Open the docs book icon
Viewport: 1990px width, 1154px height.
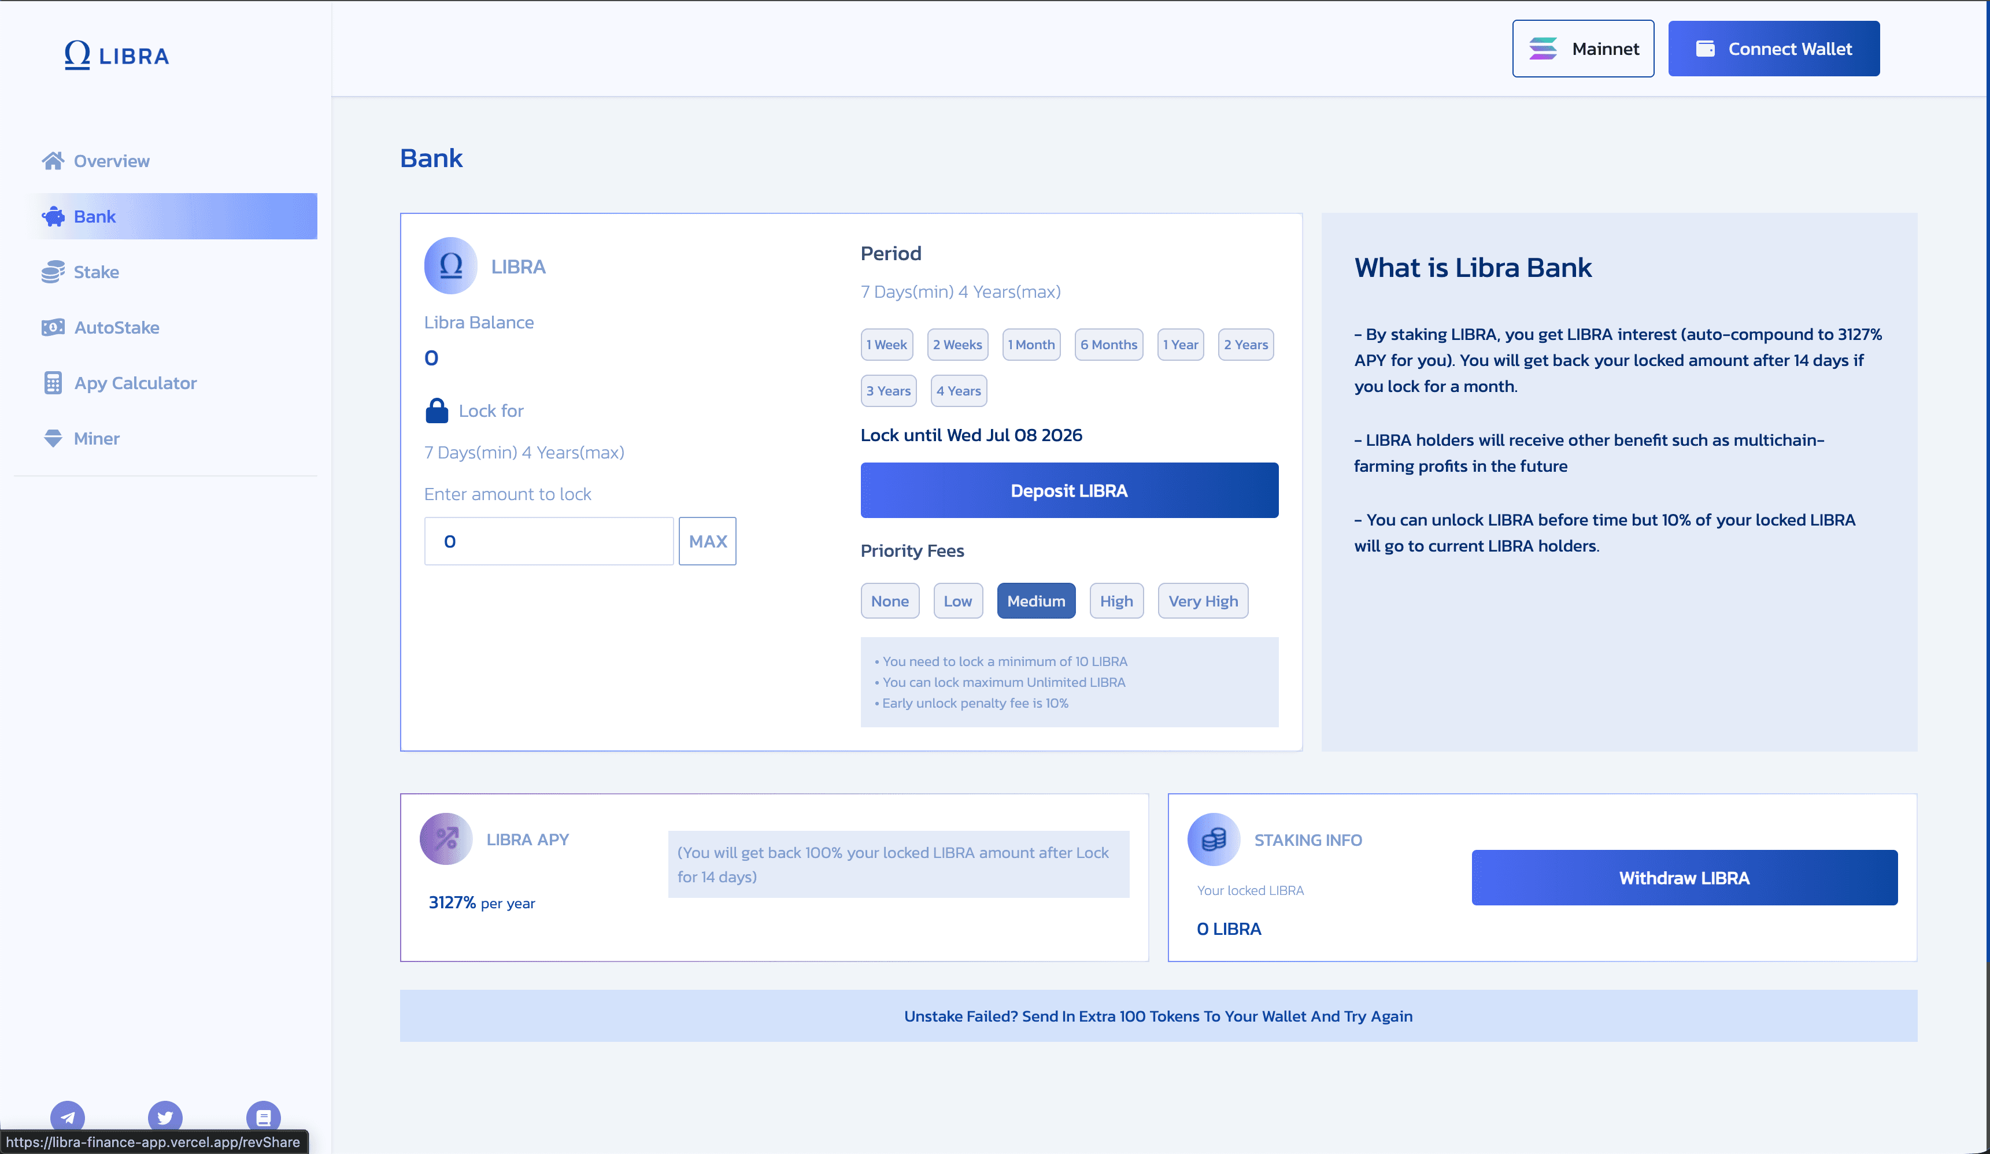[x=263, y=1117]
